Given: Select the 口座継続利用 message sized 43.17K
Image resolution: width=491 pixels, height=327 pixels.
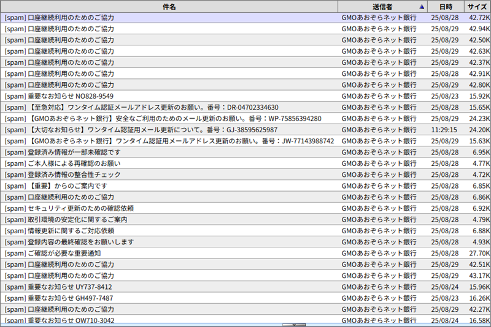Looking at the screenshot, I should (x=245, y=276).
